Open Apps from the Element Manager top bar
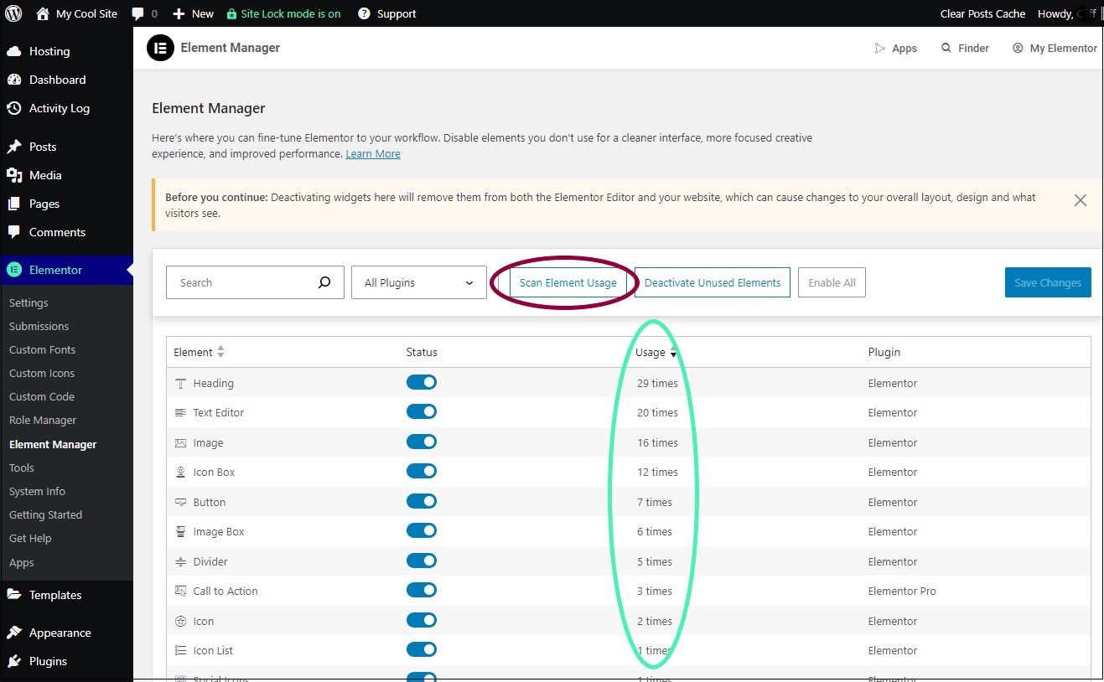This screenshot has width=1104, height=682. coord(896,48)
